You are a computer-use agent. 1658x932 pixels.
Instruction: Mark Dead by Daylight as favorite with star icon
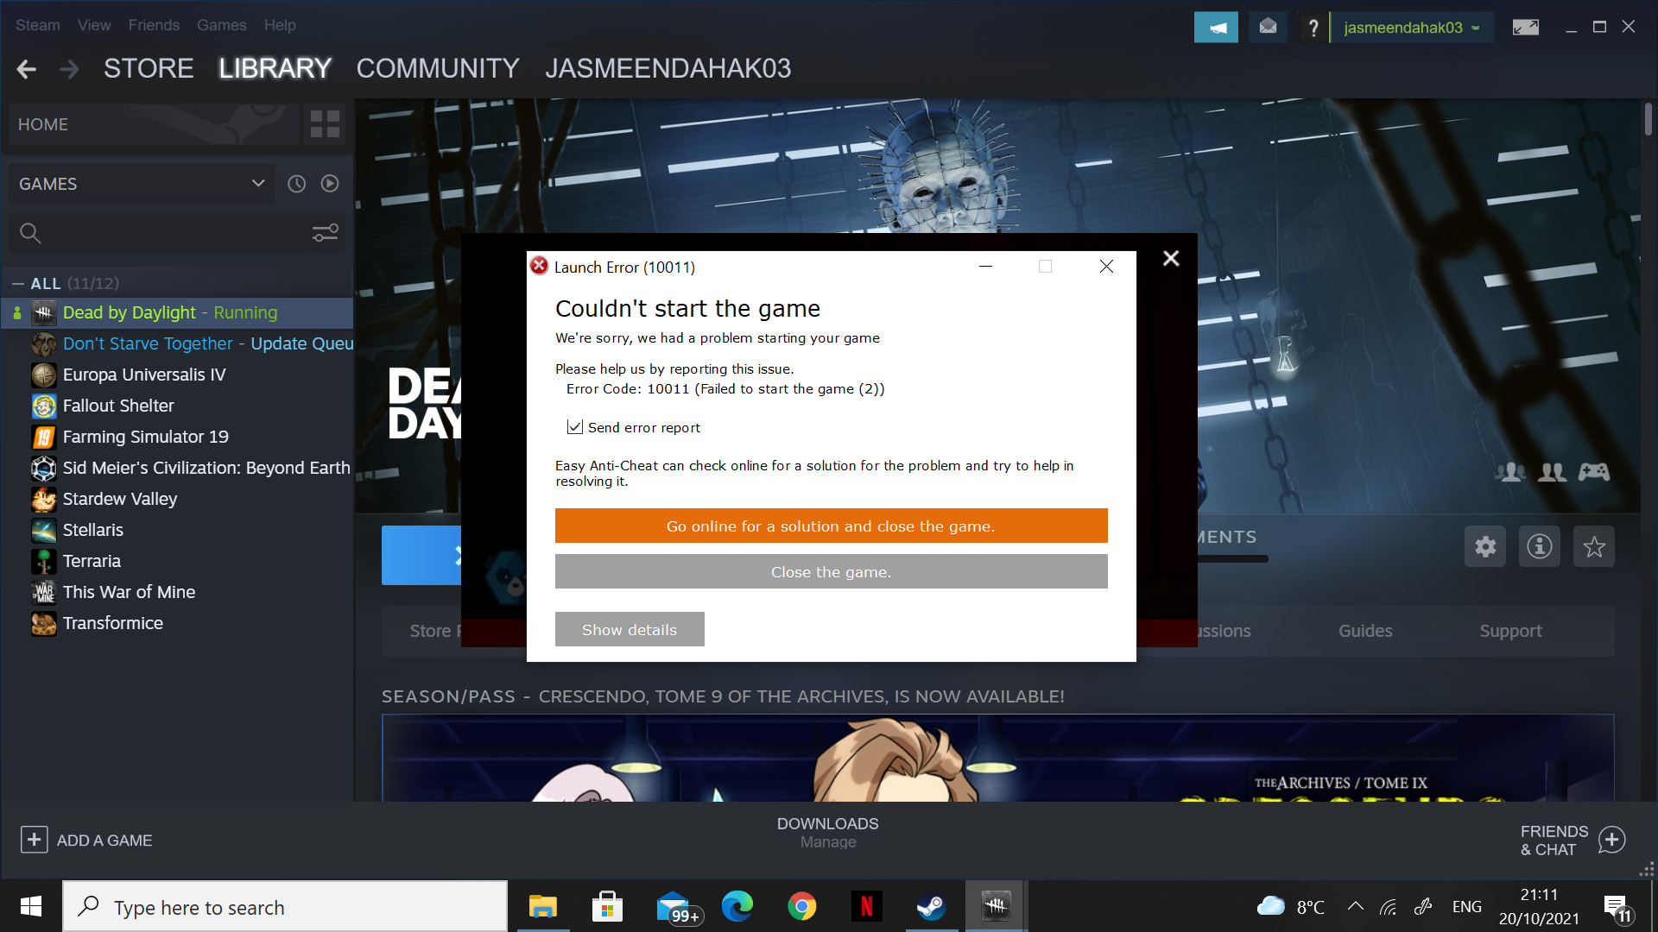(1593, 546)
